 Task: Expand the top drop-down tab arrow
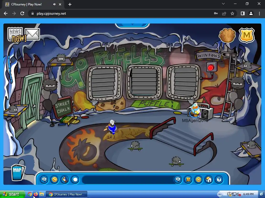(x=132, y=25)
